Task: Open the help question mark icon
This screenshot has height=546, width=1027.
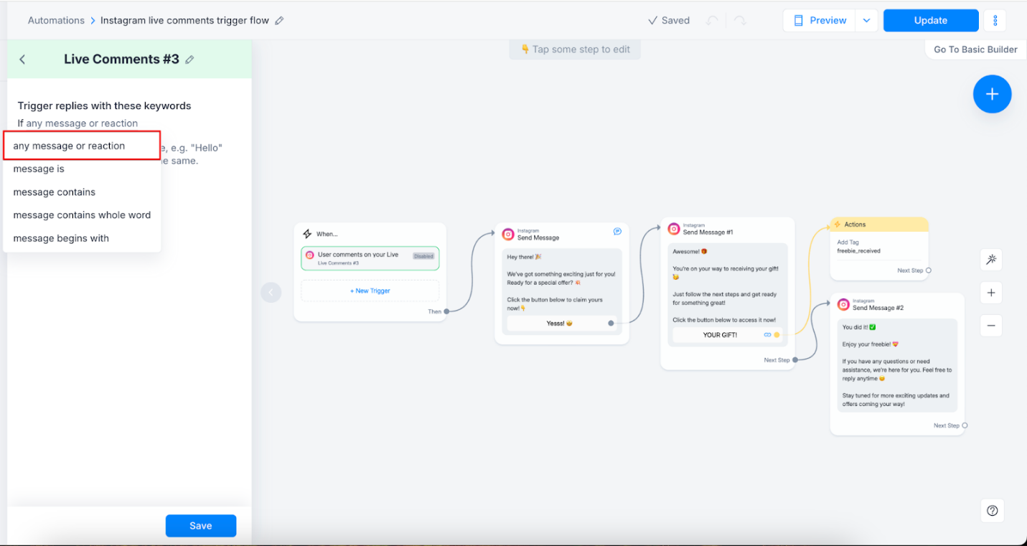Action: coord(992,511)
